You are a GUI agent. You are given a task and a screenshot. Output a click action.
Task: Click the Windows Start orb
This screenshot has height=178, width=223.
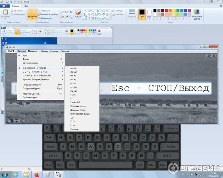point(4,175)
